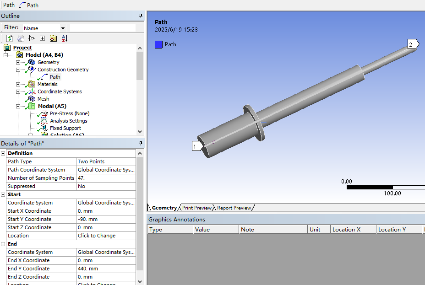Click the blue Path legend swatch
Screen dimensions: 425x285
coord(158,44)
